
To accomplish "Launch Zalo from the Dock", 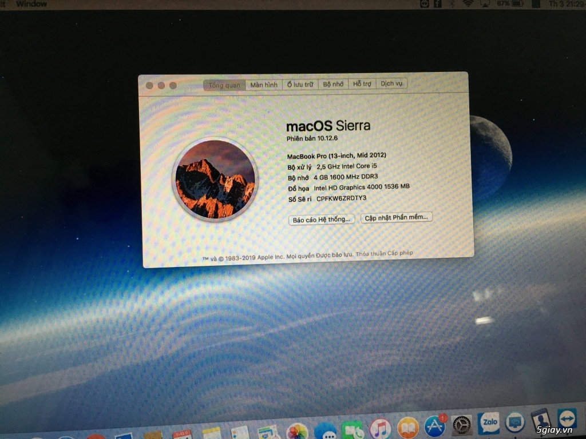I will click(x=489, y=422).
